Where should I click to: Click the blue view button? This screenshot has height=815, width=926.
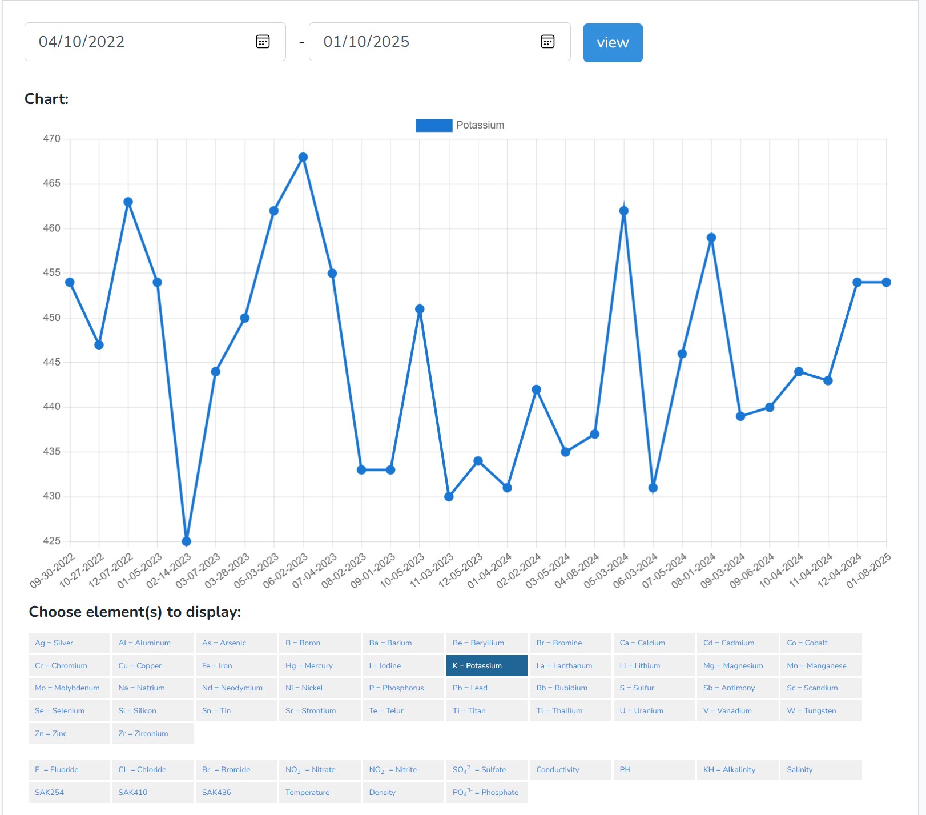point(613,43)
